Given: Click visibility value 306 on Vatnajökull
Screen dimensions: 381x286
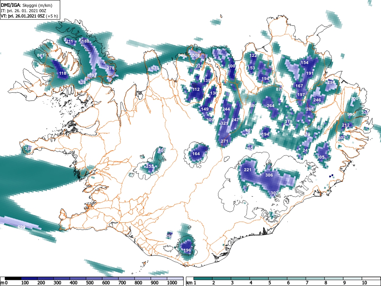Looking at the screenshot, I should point(269,175).
